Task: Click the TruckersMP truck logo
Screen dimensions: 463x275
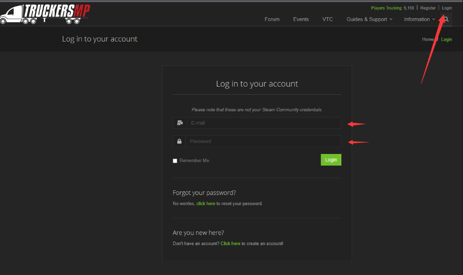Action: coord(45,14)
